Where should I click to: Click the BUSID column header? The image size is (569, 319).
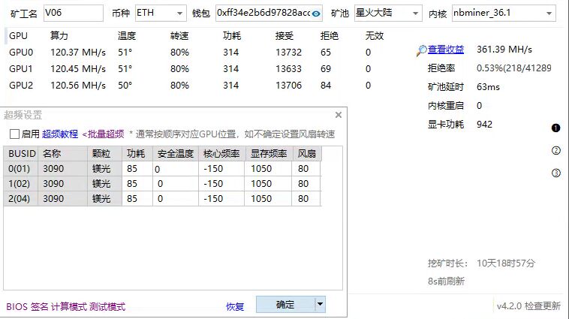[21, 154]
